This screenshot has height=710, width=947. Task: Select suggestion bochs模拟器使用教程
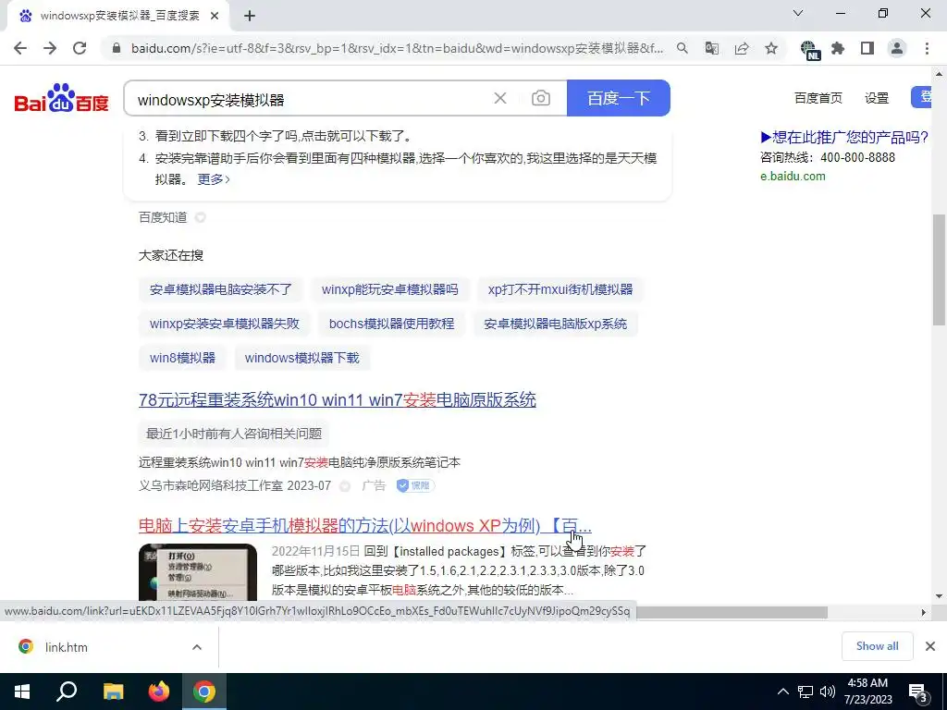[x=391, y=324]
